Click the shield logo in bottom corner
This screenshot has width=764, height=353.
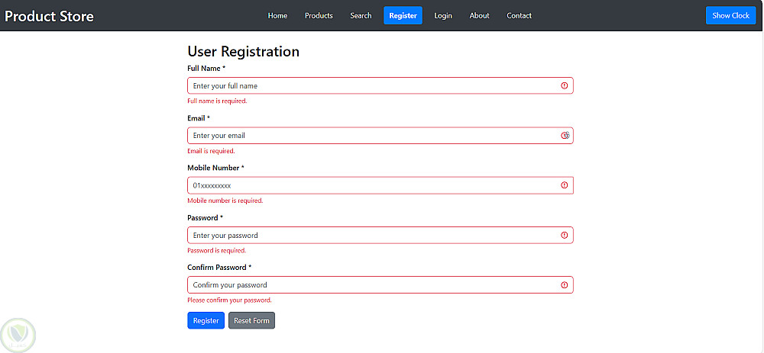(16, 334)
